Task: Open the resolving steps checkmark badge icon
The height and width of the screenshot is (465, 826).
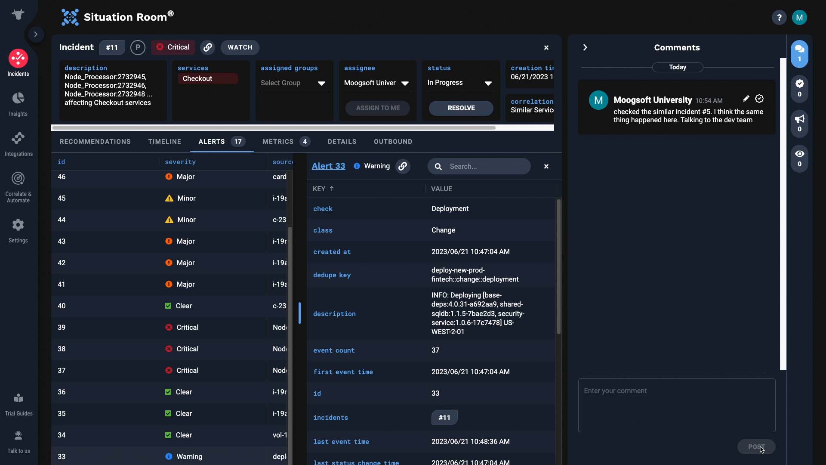Action: (x=799, y=88)
